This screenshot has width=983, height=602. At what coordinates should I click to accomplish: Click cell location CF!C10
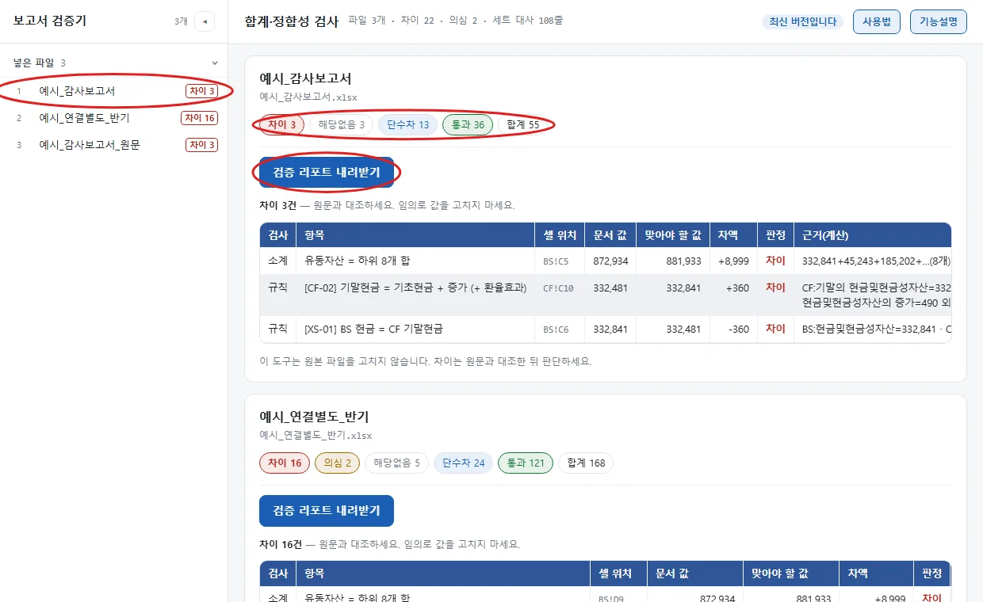[x=558, y=288]
